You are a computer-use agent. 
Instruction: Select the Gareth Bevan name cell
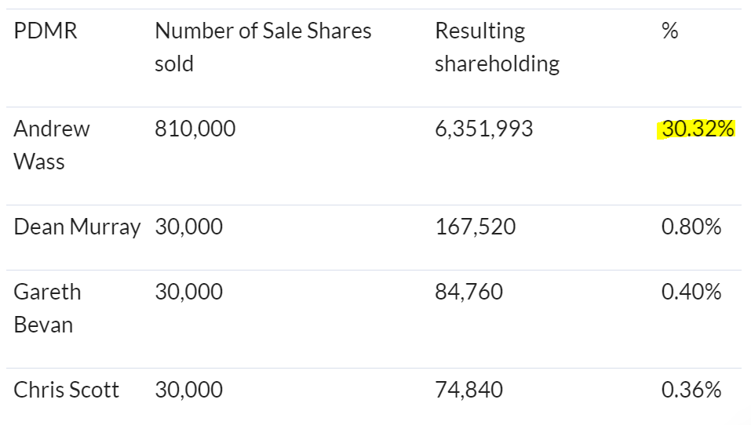click(47, 308)
